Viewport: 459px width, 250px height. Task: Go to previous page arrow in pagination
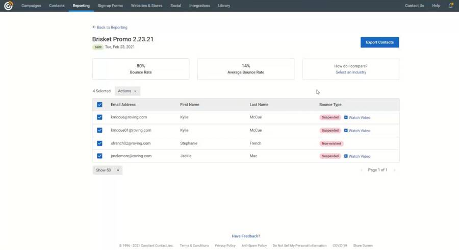361,170
